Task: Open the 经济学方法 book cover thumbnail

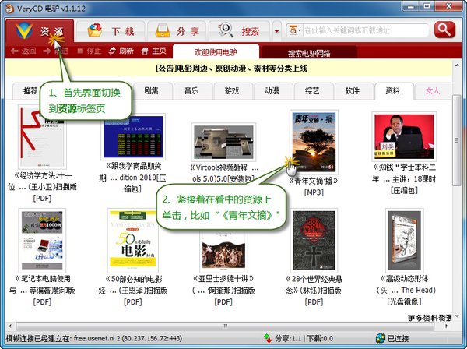Action: (x=42, y=137)
